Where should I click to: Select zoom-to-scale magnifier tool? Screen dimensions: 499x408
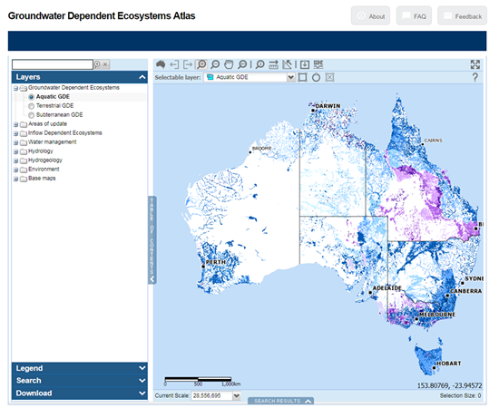tap(242, 64)
